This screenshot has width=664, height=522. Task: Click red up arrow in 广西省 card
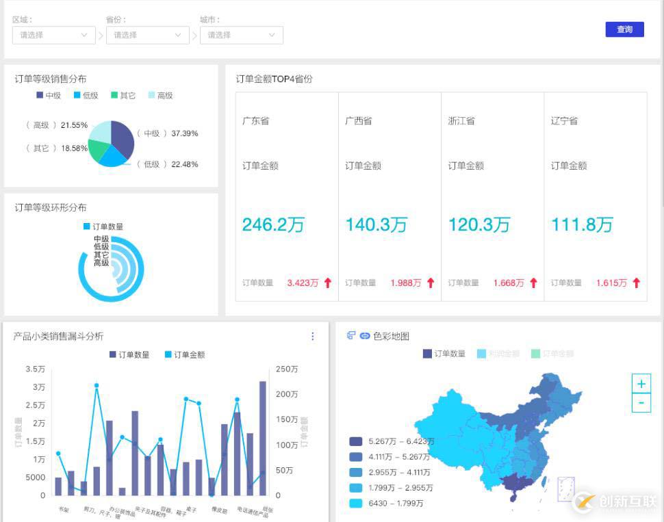coord(431,283)
